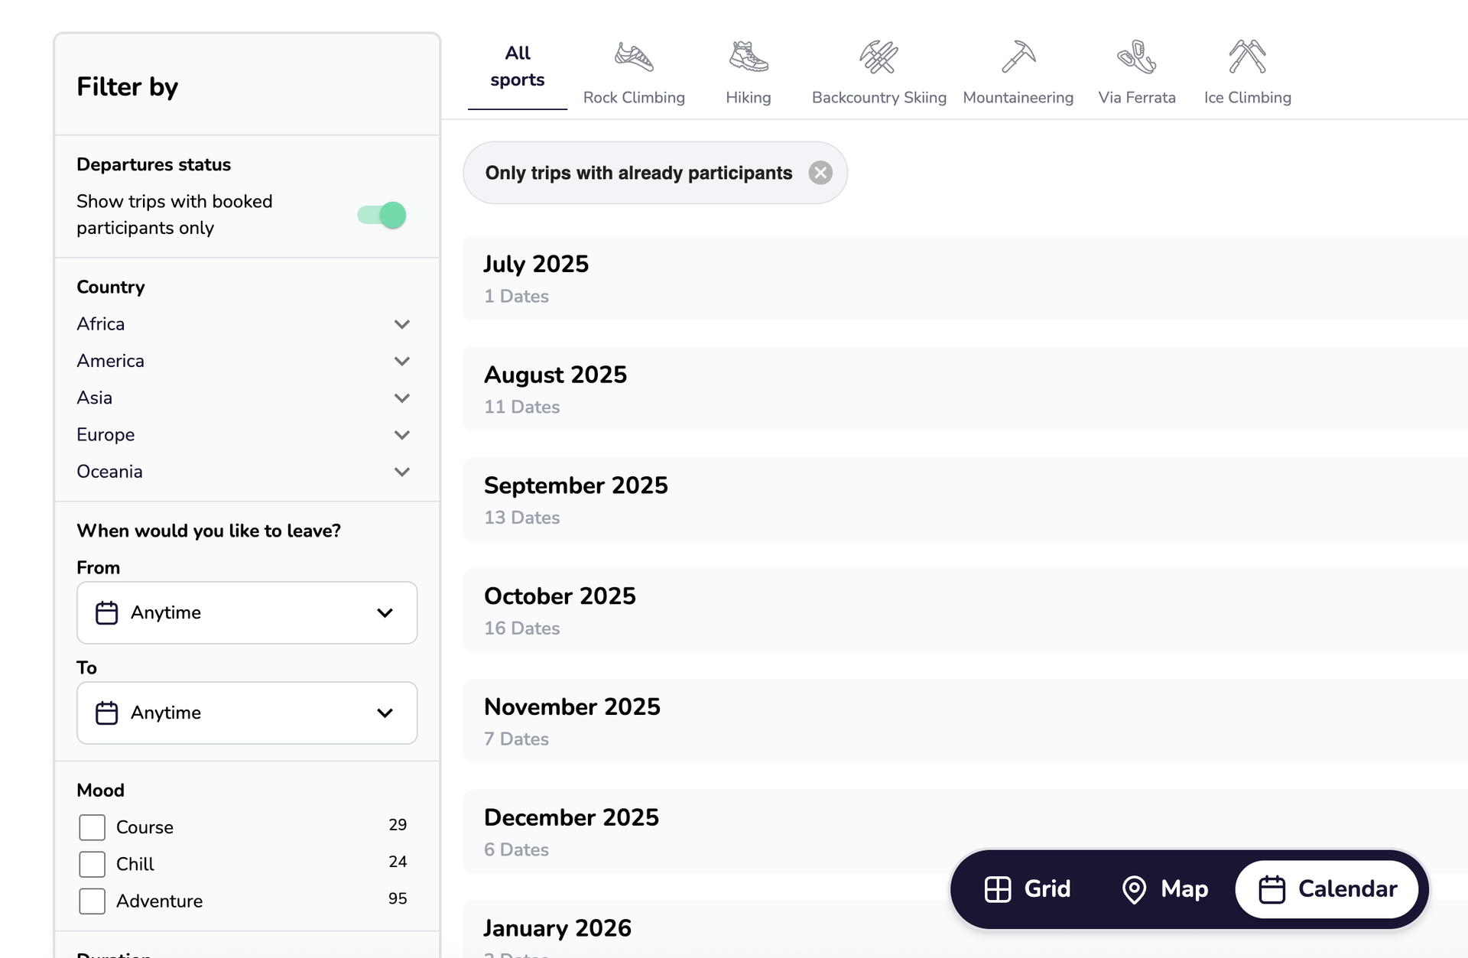Expand the Oceania country list
The height and width of the screenshot is (958, 1468).
click(x=401, y=472)
